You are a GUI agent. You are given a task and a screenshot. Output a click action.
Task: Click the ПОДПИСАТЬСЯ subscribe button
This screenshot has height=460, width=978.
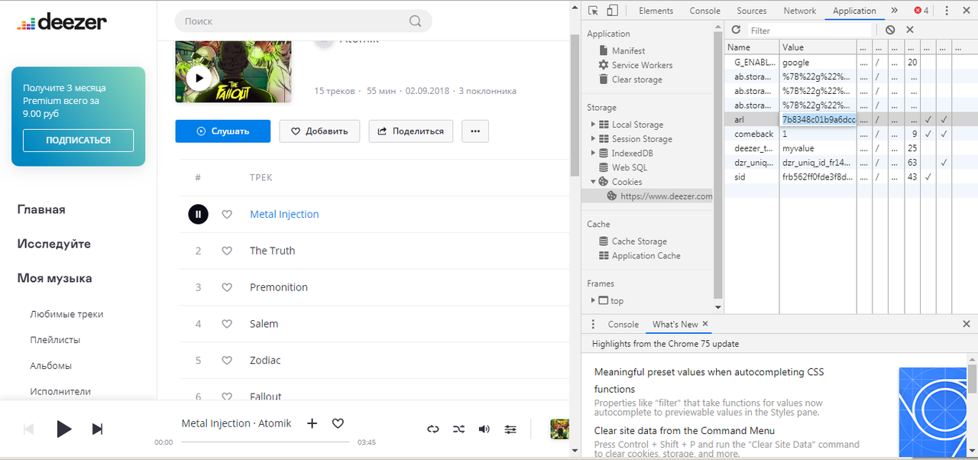click(78, 141)
